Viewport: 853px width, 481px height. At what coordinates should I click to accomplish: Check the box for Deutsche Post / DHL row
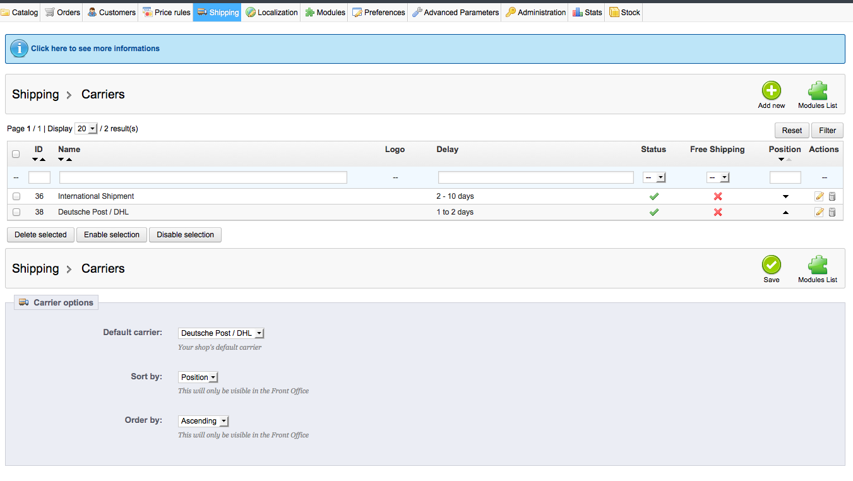click(x=16, y=212)
